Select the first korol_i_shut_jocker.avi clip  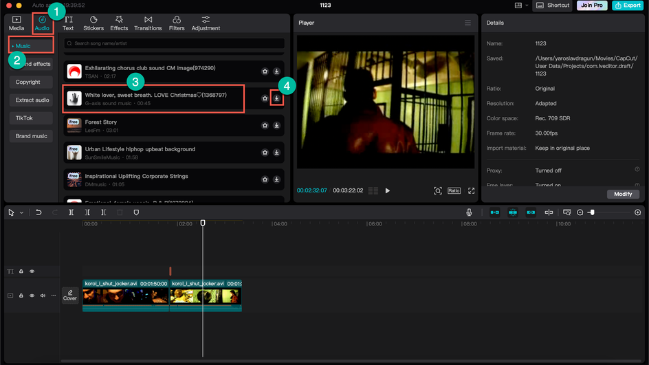pos(126,296)
